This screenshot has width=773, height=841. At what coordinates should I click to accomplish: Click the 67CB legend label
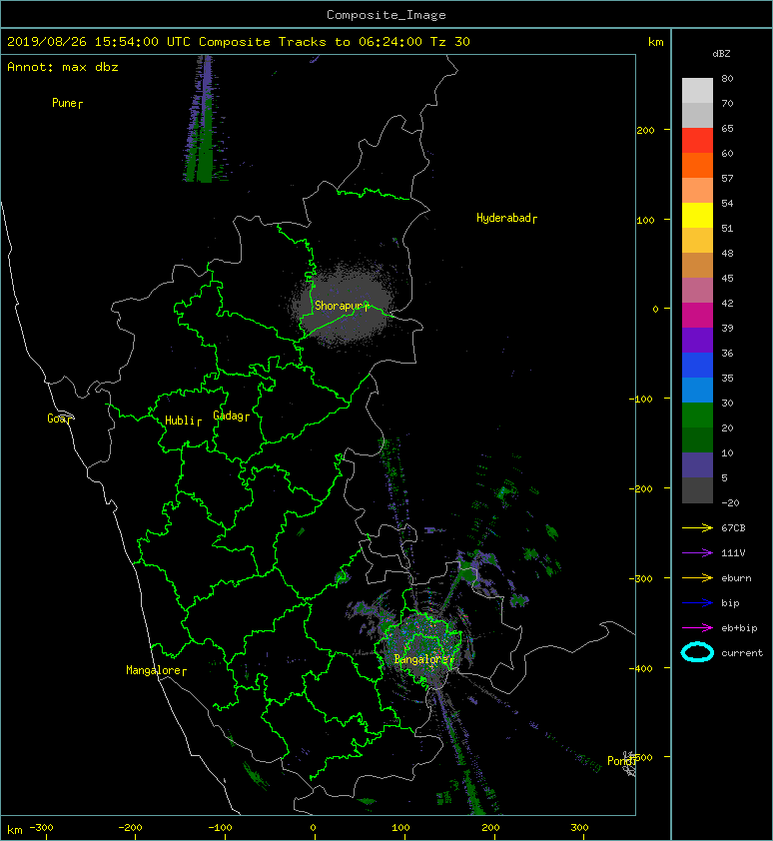click(733, 527)
